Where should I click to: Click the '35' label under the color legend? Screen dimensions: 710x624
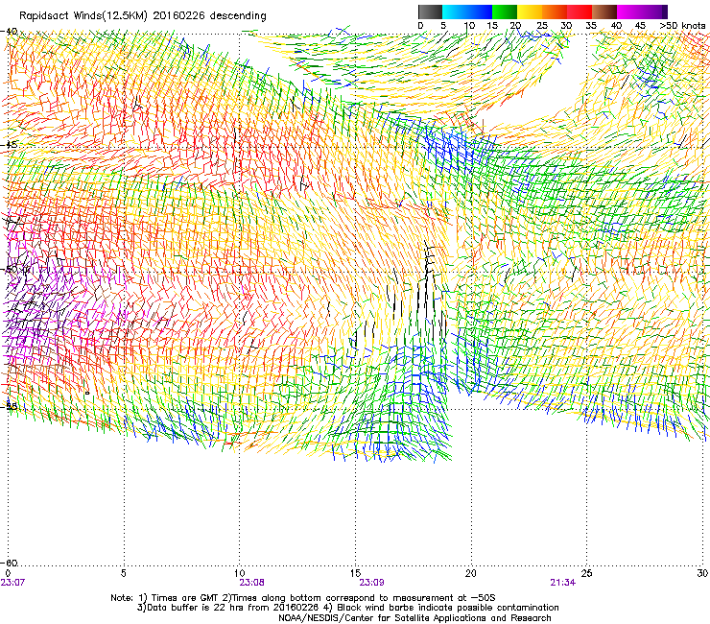tap(591, 26)
